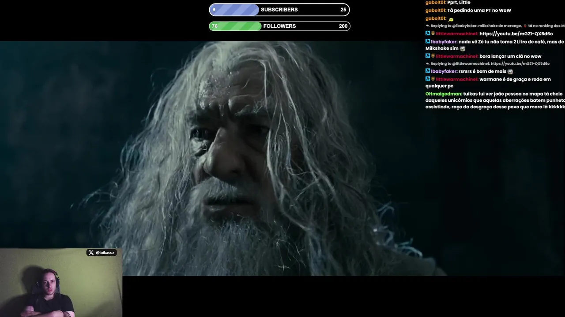This screenshot has width=565, height=317.
Task: Click the follower goal number "200"
Action: point(343,26)
